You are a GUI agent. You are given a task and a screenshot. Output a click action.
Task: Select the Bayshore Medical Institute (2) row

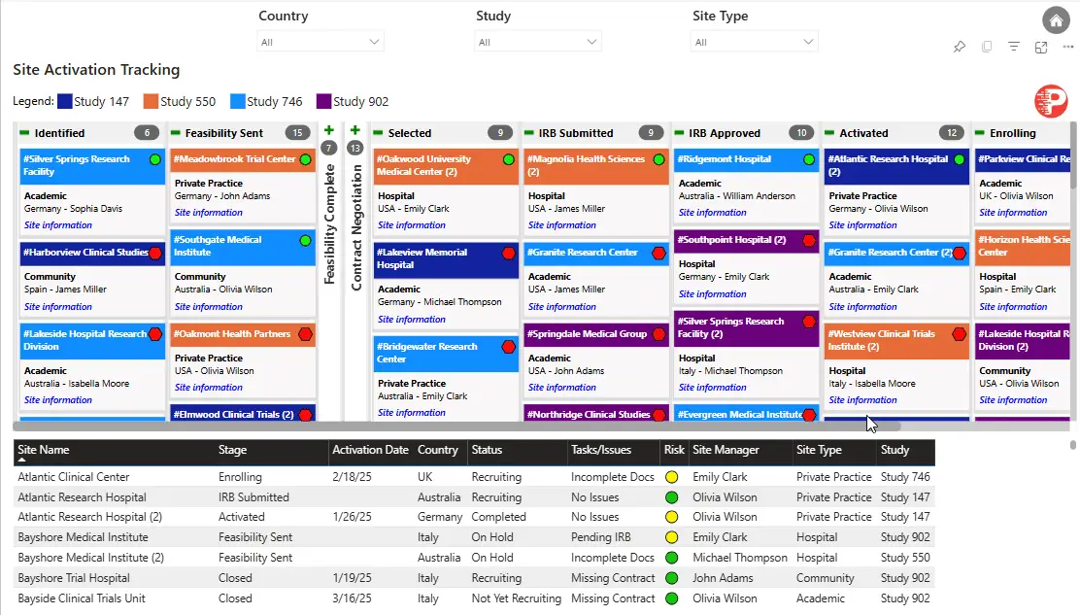pyautogui.click(x=474, y=557)
